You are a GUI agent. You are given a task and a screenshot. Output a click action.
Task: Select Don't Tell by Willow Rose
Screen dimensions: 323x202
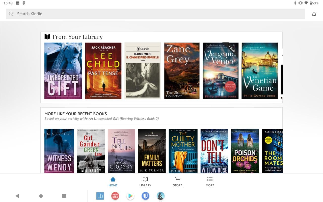pos(214,151)
